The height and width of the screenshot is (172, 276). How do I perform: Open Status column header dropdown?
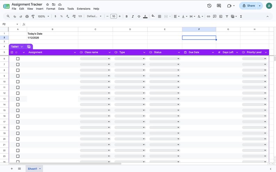[179, 52]
